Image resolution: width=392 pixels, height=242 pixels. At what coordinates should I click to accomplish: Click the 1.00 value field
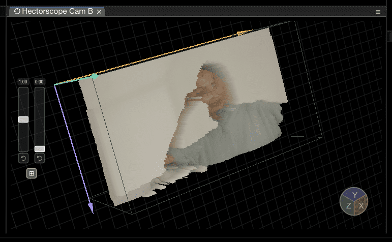pyautogui.click(x=23, y=81)
